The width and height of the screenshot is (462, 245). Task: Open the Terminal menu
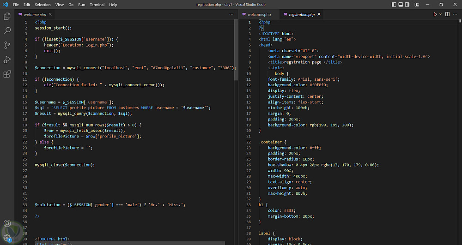[x=97, y=5]
